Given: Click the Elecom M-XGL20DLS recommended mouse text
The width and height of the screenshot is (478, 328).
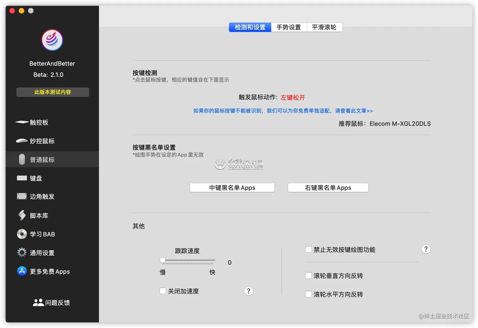Looking at the screenshot, I should click(400, 124).
